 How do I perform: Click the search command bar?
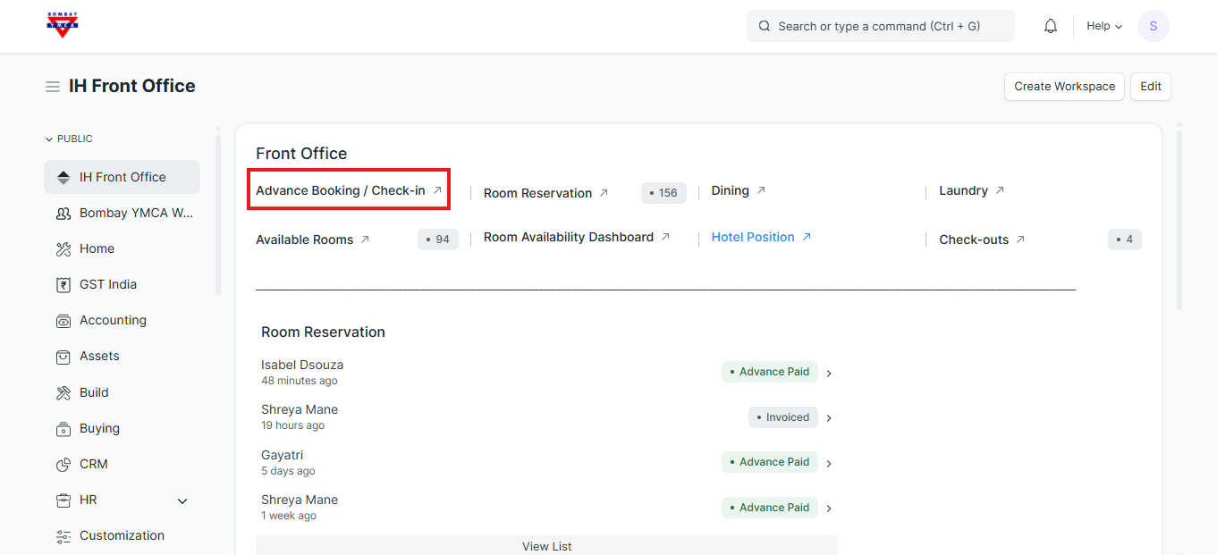coord(880,27)
